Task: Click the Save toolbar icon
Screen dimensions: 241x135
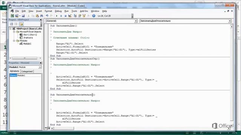Action: click(23, 16)
